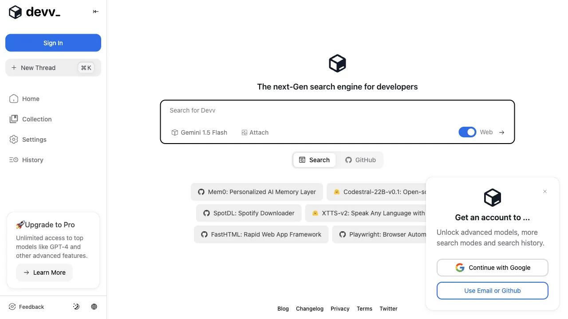This screenshot has width=568, height=319.
Task: Switch to the GitHub mode tab
Action: (360, 160)
